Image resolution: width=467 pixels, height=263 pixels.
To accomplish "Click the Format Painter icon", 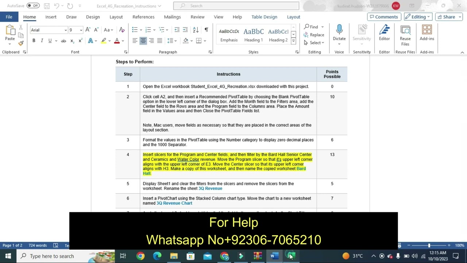I will coord(21,43).
